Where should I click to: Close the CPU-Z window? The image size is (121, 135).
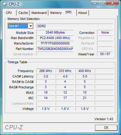click(x=112, y=3)
